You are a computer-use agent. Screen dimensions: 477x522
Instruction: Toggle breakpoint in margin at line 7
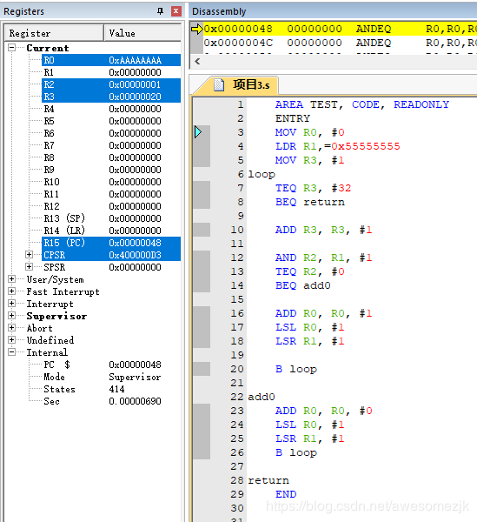point(202,188)
